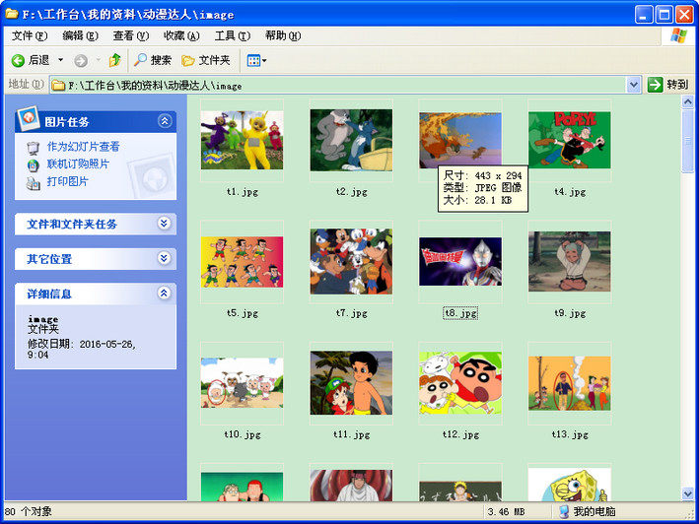Click the Forward arrow icon
This screenshot has height=524, width=699.
81,60
